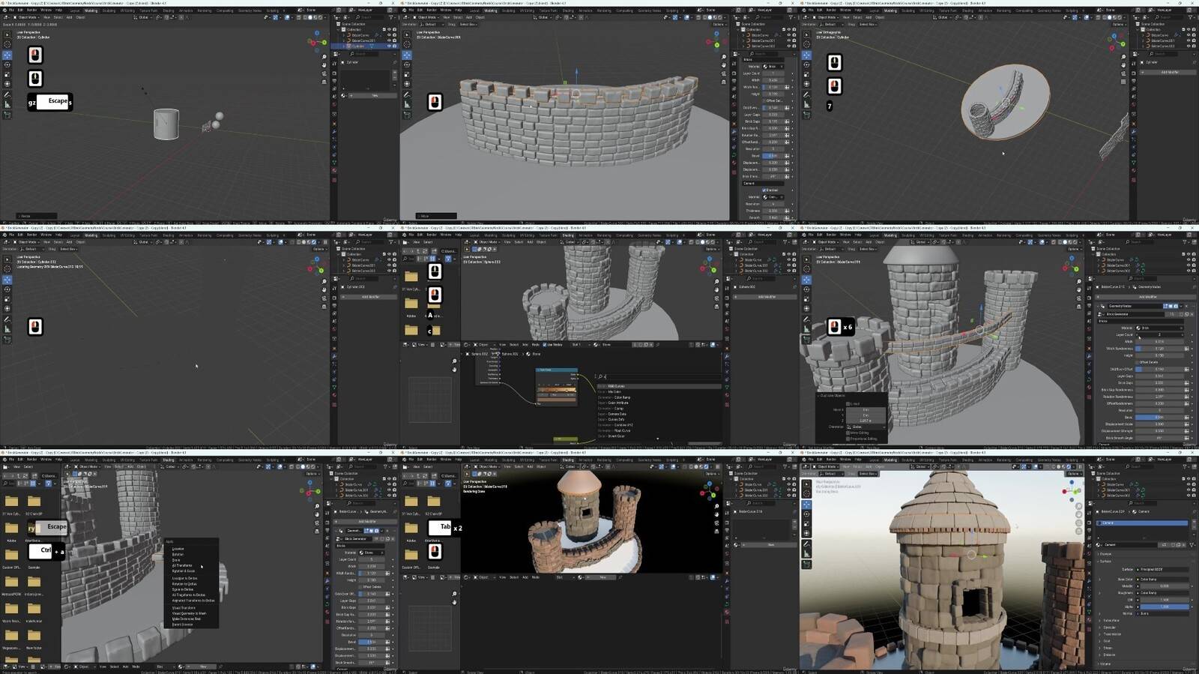This screenshot has height=674, width=1199.
Task: Open Object Mode dropdown in top-left viewport
Action: coord(28,17)
